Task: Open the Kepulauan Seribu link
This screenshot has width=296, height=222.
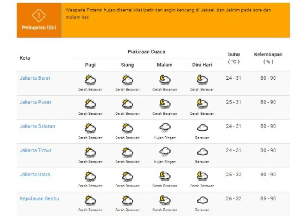Action: pyautogui.click(x=39, y=199)
